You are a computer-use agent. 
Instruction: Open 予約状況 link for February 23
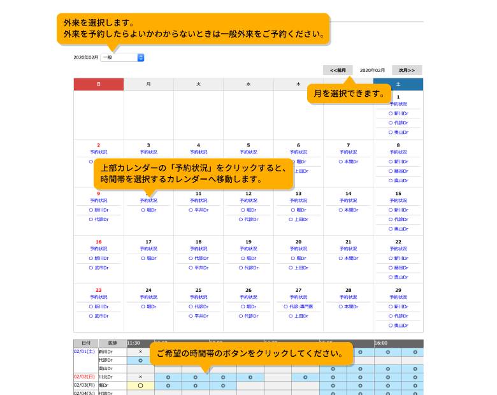[x=99, y=298]
